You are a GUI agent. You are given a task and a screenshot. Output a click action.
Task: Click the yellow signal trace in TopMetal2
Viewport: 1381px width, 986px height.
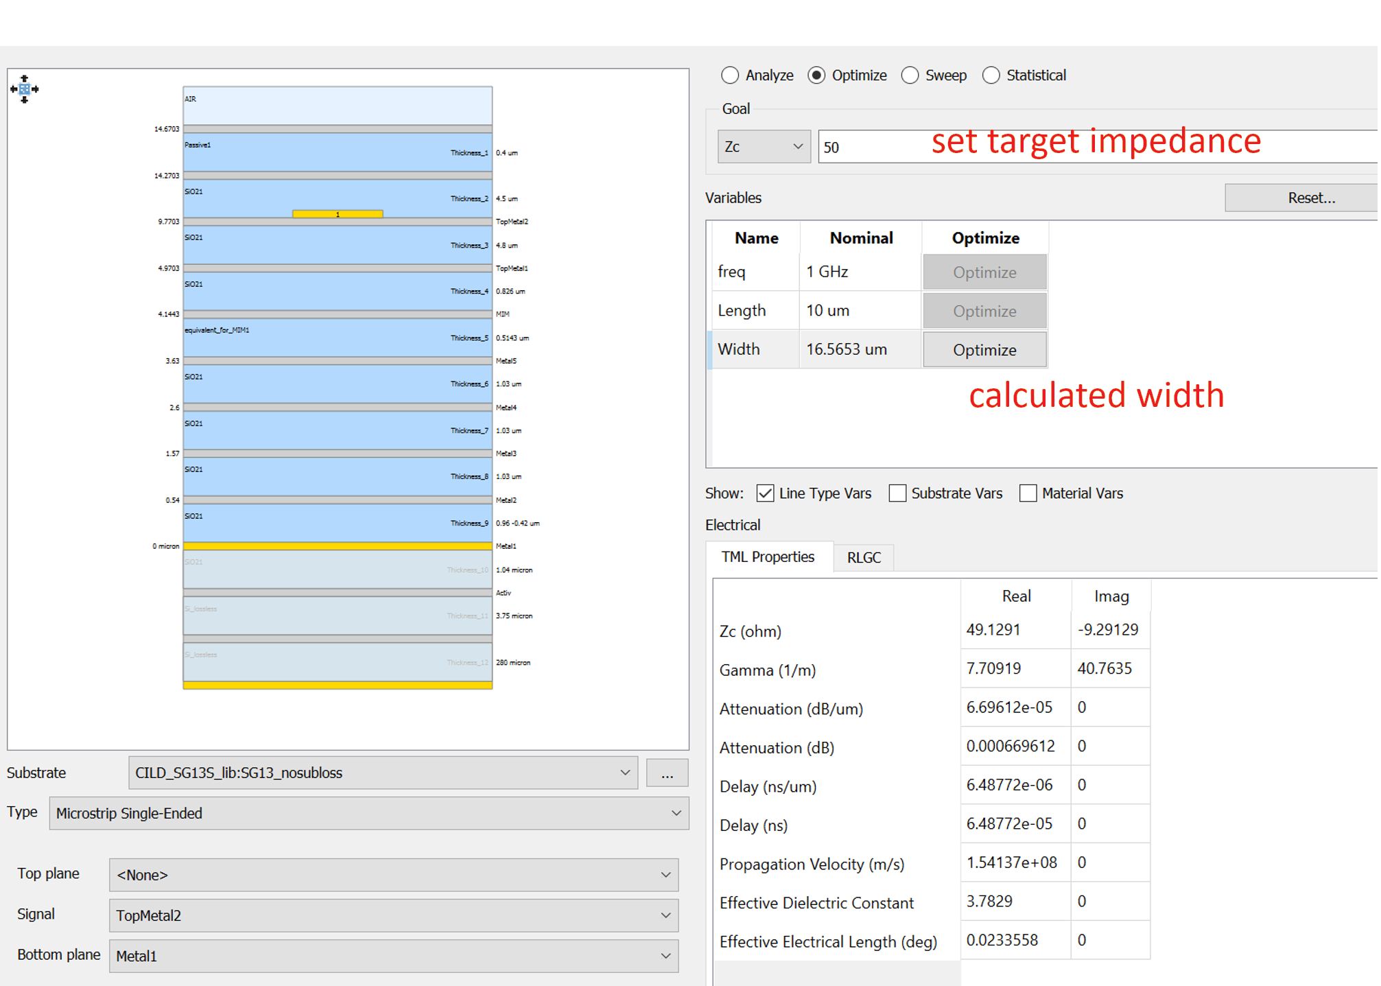click(x=338, y=214)
